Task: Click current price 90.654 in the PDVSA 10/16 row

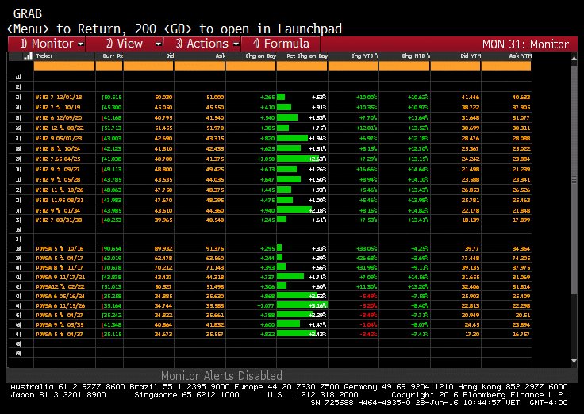Action: (112, 248)
